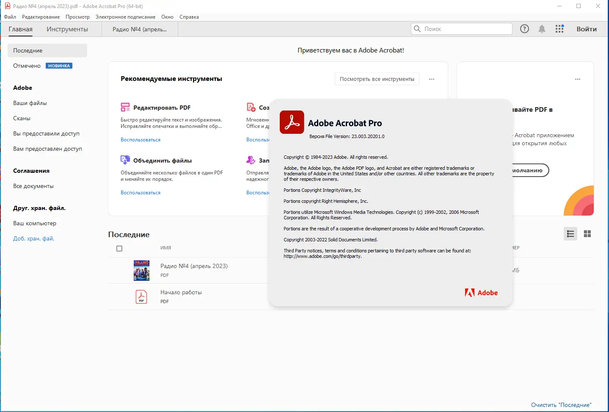Viewport: 609px width, 412px height.
Task: Open the apps grid icon
Action: (x=559, y=29)
